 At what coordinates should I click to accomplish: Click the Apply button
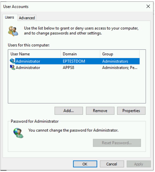[139, 164]
